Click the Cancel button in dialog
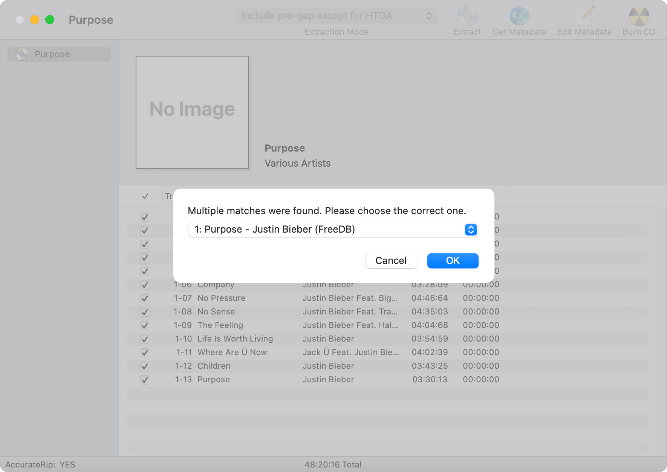 pyautogui.click(x=391, y=261)
